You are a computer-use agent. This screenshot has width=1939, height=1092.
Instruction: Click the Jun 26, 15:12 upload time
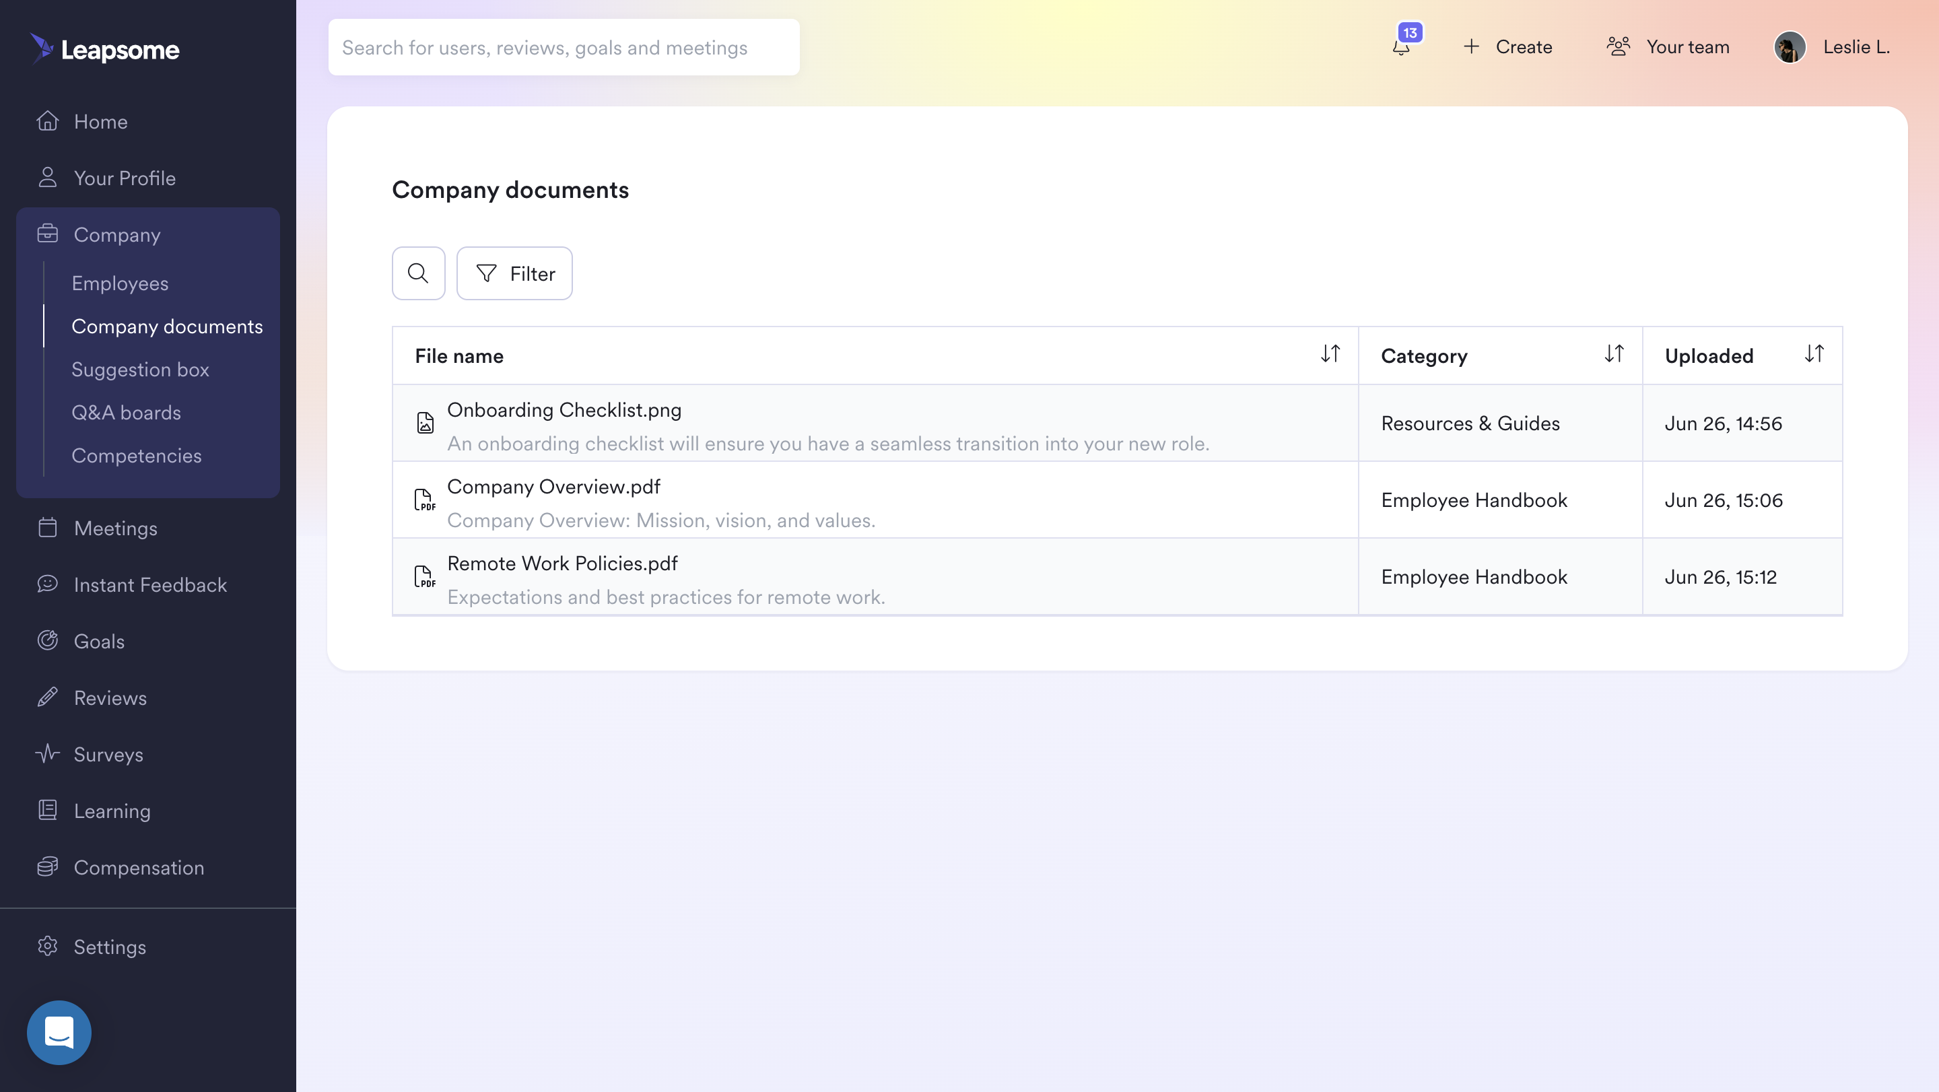[x=1720, y=576]
